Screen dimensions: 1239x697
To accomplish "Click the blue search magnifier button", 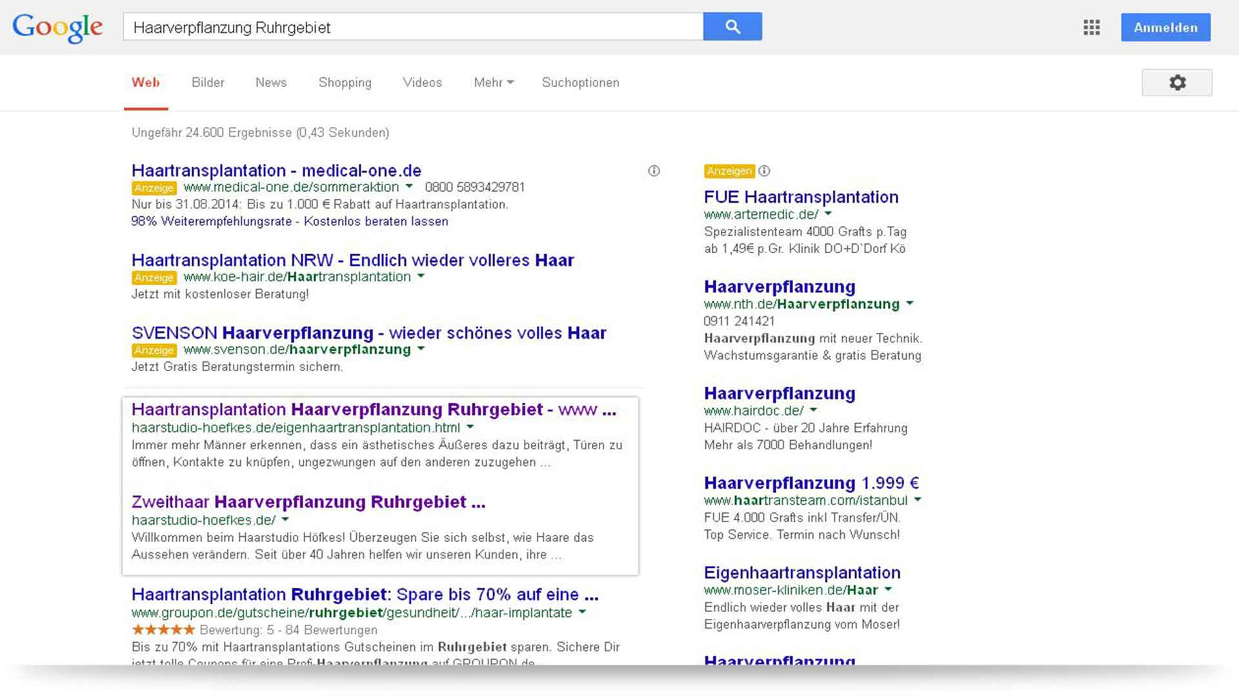I will [732, 26].
